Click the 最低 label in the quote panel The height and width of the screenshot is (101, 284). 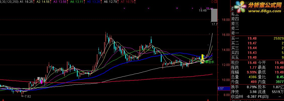click(262, 72)
